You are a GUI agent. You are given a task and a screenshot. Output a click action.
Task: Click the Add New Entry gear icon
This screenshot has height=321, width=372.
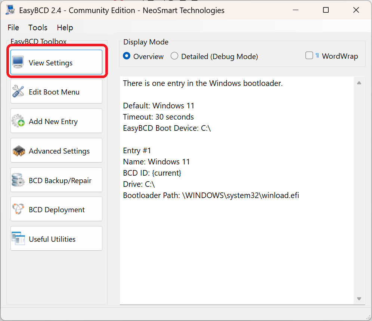pos(18,121)
